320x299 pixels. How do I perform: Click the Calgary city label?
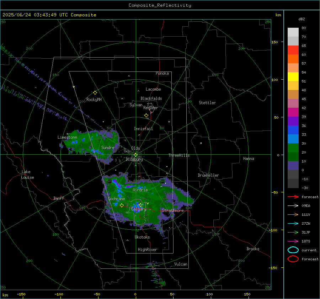coord(139,209)
